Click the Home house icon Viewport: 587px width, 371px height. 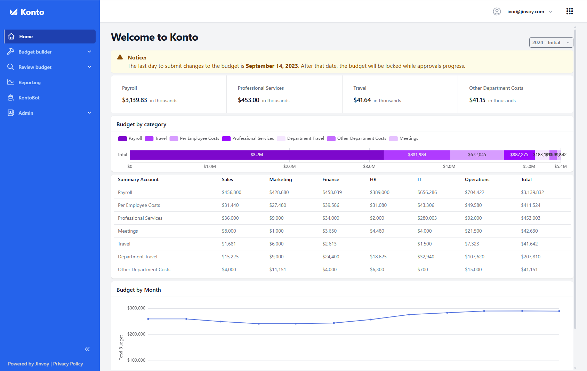(11, 37)
